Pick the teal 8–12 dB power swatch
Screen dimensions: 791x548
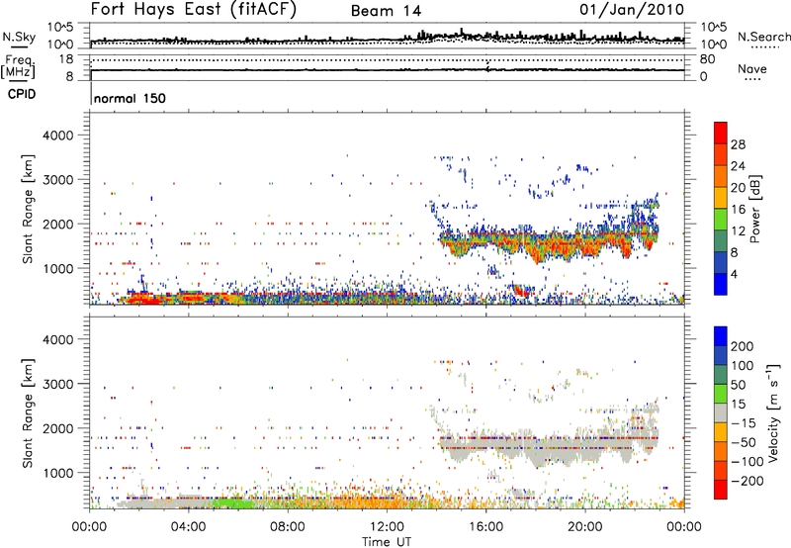[721, 241]
